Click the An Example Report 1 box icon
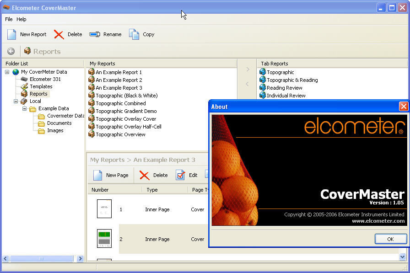This screenshot has width=410, height=273. tap(92, 72)
